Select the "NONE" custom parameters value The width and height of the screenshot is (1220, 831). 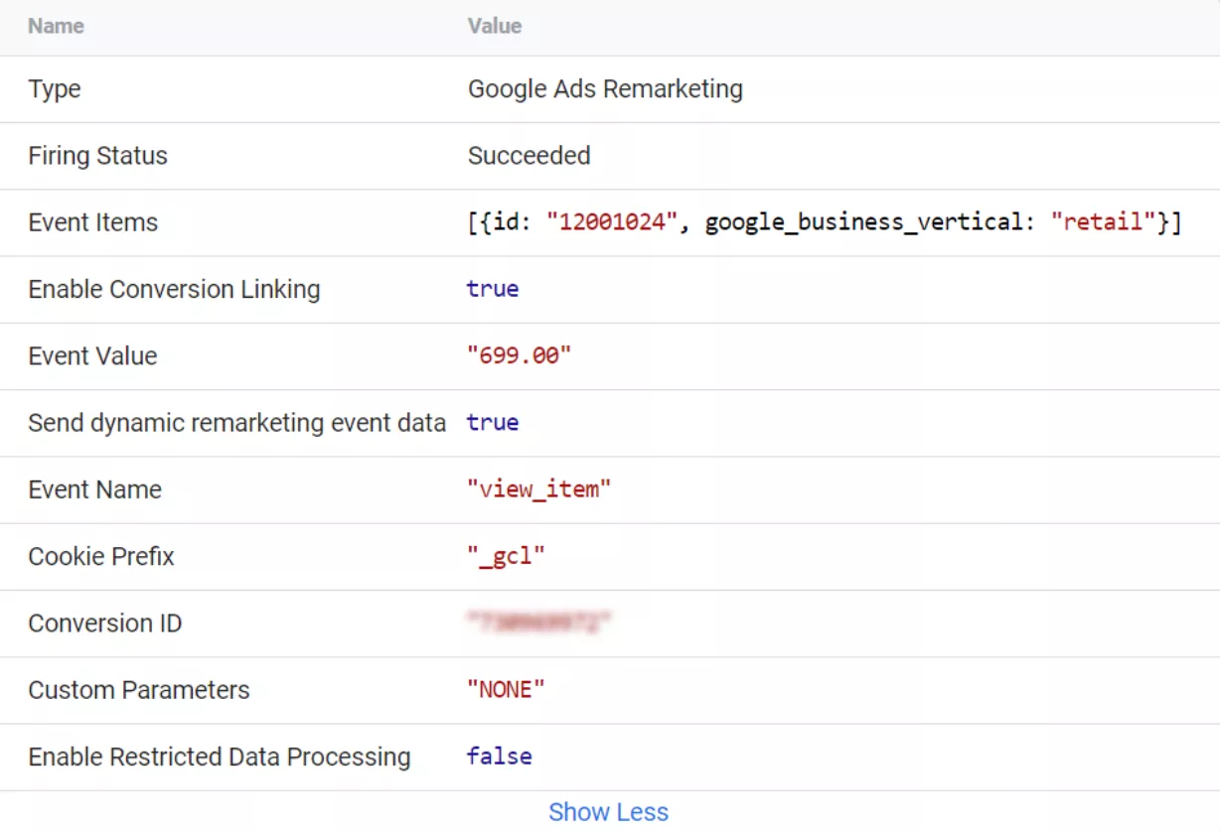[x=506, y=690]
